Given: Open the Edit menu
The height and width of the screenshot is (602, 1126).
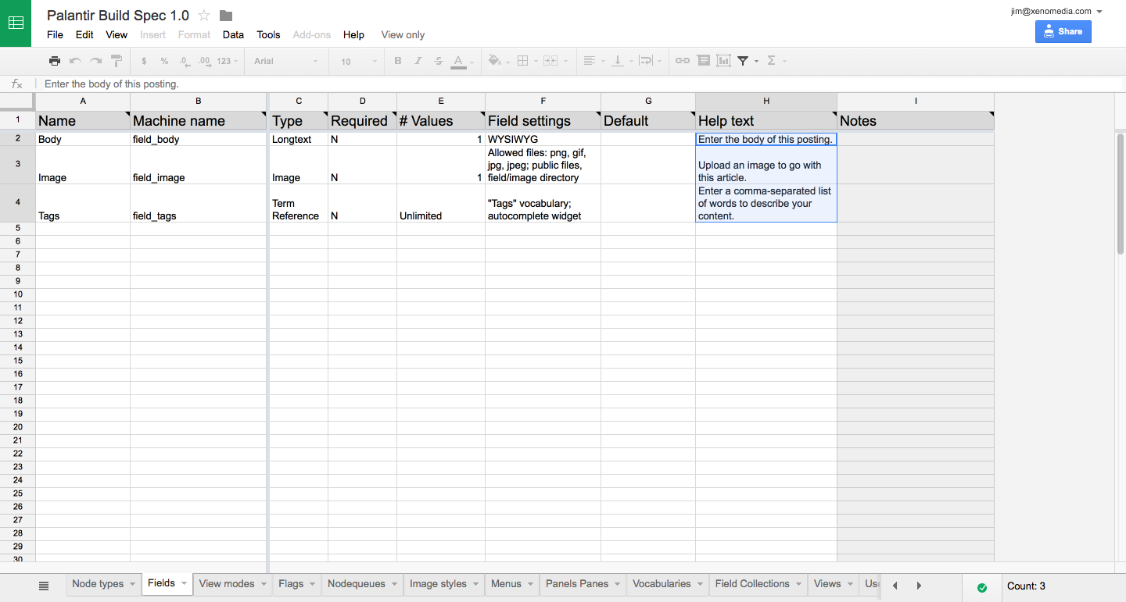Looking at the screenshot, I should point(84,34).
